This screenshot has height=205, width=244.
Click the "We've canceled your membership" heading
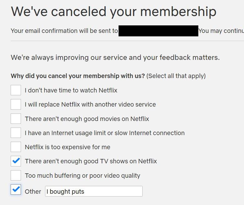114,12
